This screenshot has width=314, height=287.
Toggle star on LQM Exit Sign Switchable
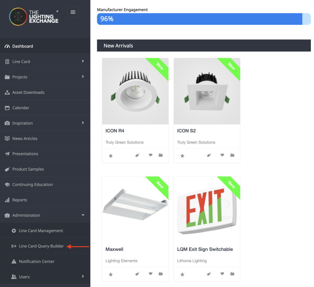182,274
